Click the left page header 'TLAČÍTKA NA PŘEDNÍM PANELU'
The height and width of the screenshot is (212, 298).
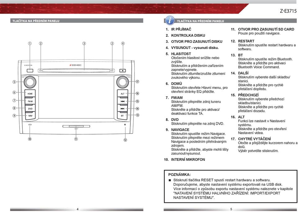36,21
